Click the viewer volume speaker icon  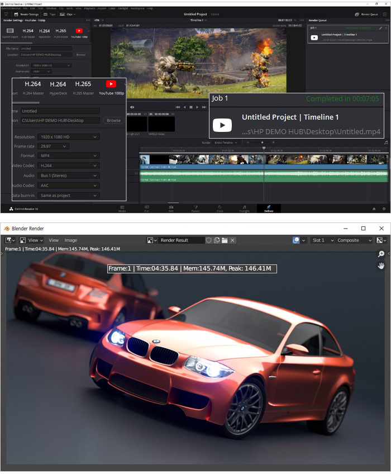132,107
